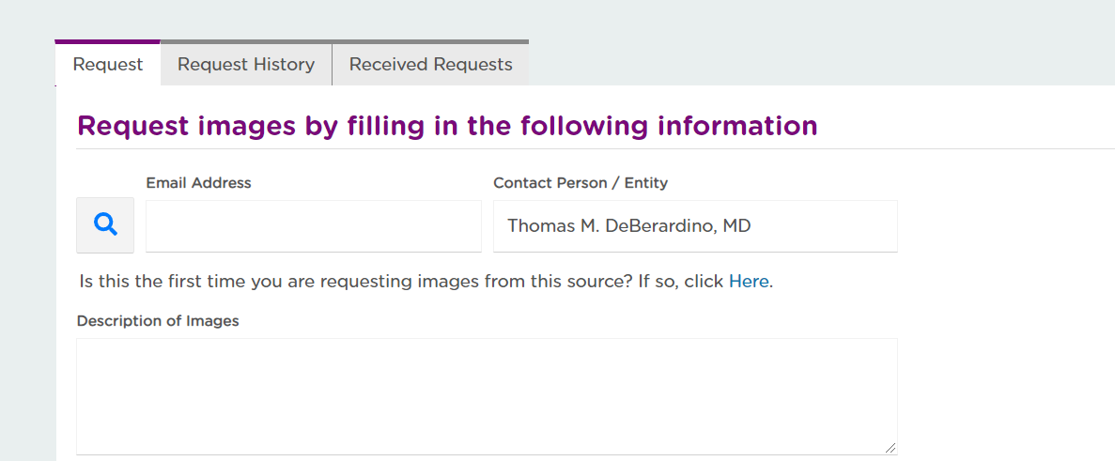Select the Request tab
The height and width of the screenshot is (461, 1115).
coord(108,65)
